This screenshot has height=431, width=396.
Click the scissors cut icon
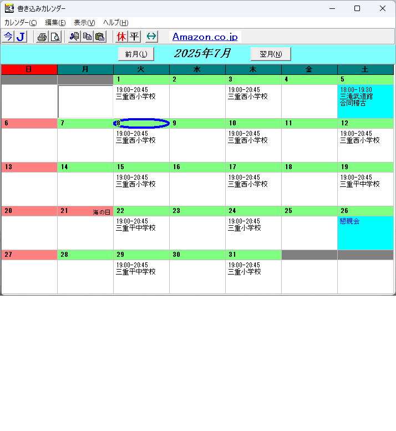pos(74,37)
